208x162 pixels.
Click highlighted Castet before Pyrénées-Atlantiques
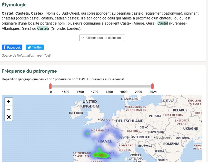point(163,24)
